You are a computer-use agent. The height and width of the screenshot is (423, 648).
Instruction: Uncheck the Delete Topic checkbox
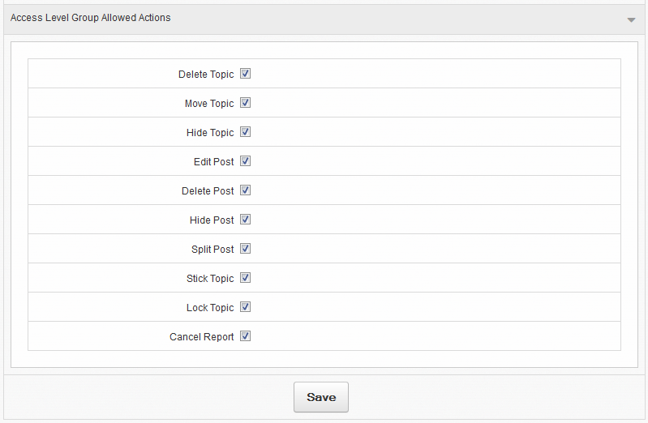(x=245, y=74)
